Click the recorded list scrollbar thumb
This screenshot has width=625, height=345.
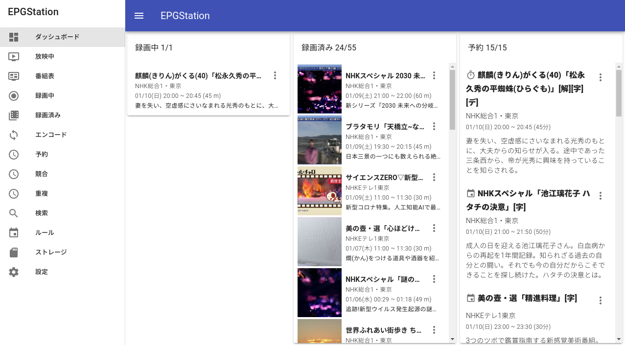[452, 99]
